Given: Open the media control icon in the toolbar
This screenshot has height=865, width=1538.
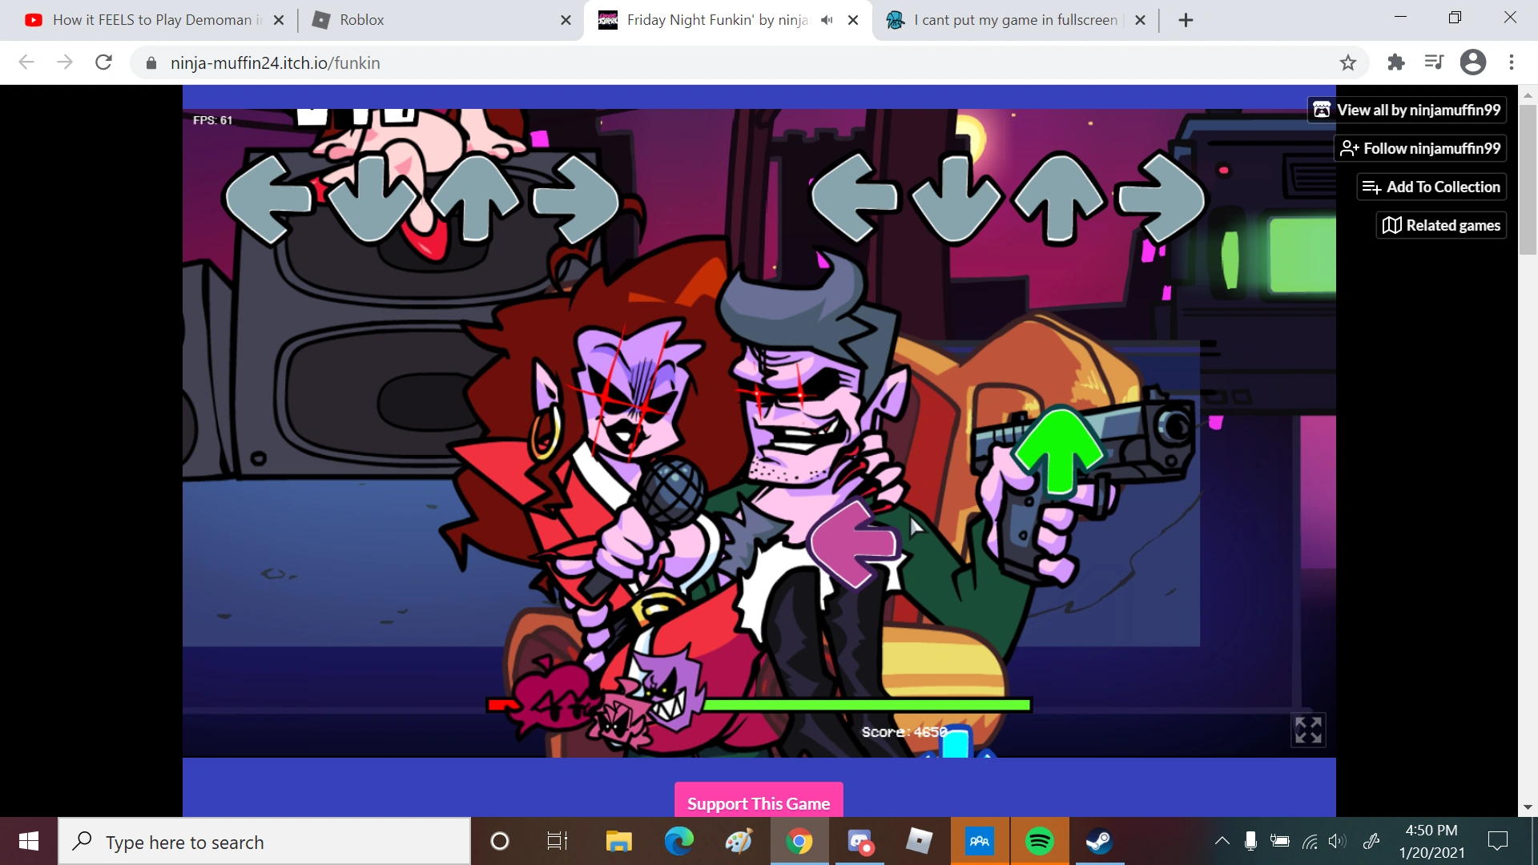Looking at the screenshot, I should click(1434, 62).
